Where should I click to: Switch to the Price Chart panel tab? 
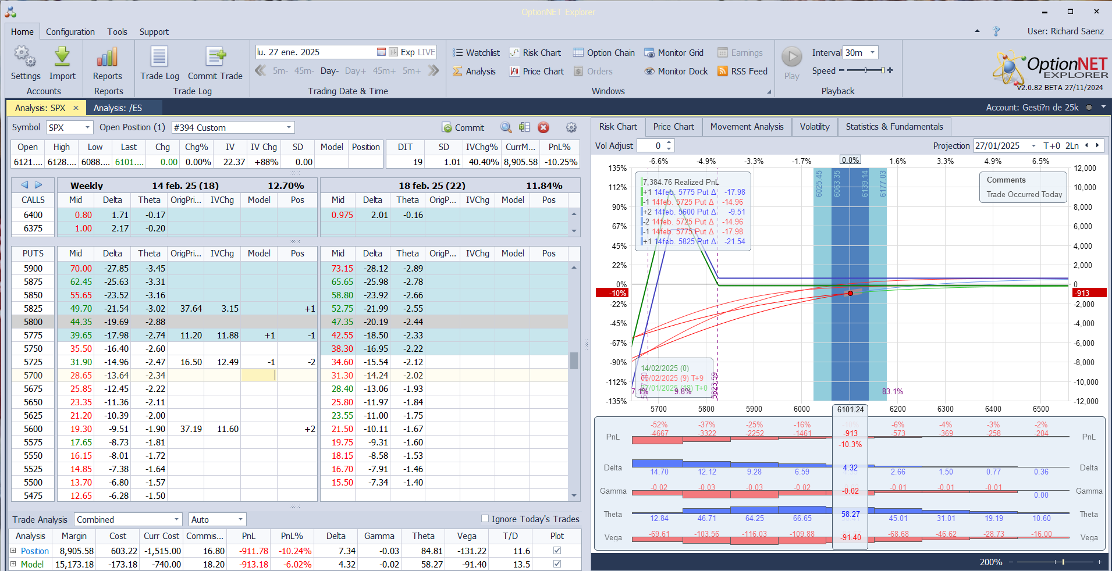(x=673, y=127)
